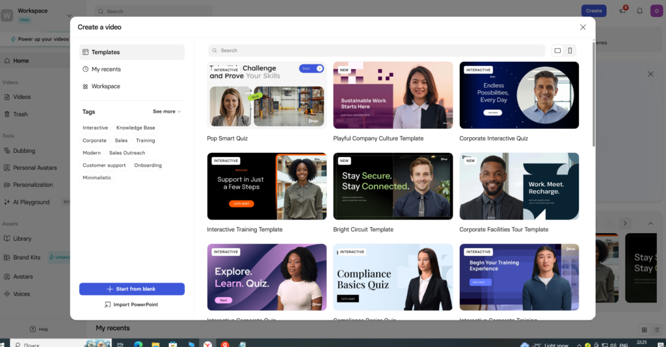Filter by the Customer support tag
The image size is (666, 347).
[104, 165]
